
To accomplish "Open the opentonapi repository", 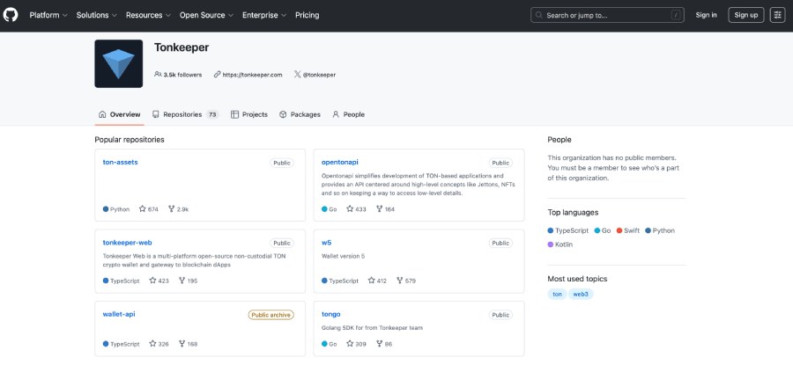I will (x=340, y=162).
